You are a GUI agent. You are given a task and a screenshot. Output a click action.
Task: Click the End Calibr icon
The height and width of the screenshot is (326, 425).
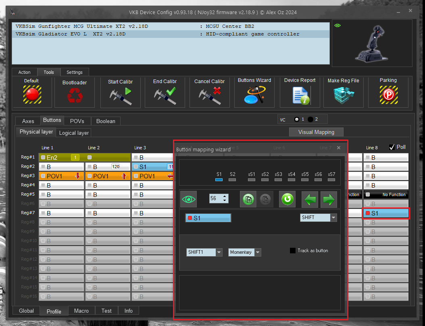[165, 96]
